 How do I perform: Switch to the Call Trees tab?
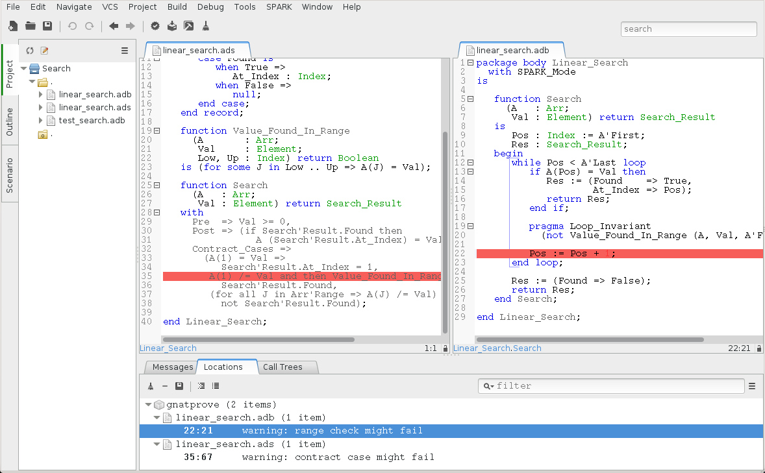[282, 367]
